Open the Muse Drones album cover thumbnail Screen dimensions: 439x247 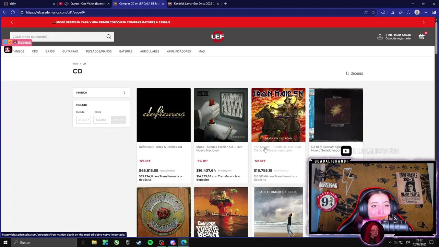[x=221, y=115]
